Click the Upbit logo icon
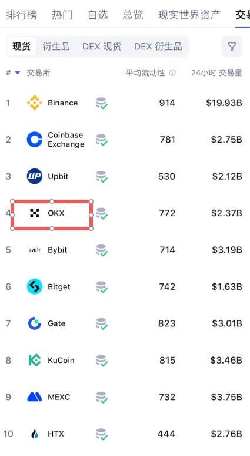This screenshot has width=250, height=456. pos(35,176)
